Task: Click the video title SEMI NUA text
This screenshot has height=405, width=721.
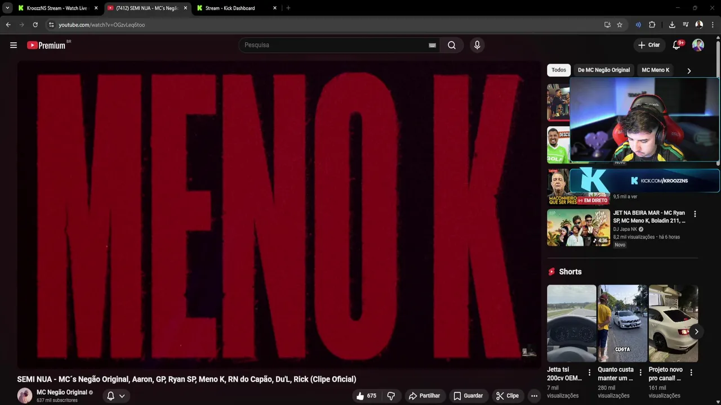Action: [x=186, y=379]
